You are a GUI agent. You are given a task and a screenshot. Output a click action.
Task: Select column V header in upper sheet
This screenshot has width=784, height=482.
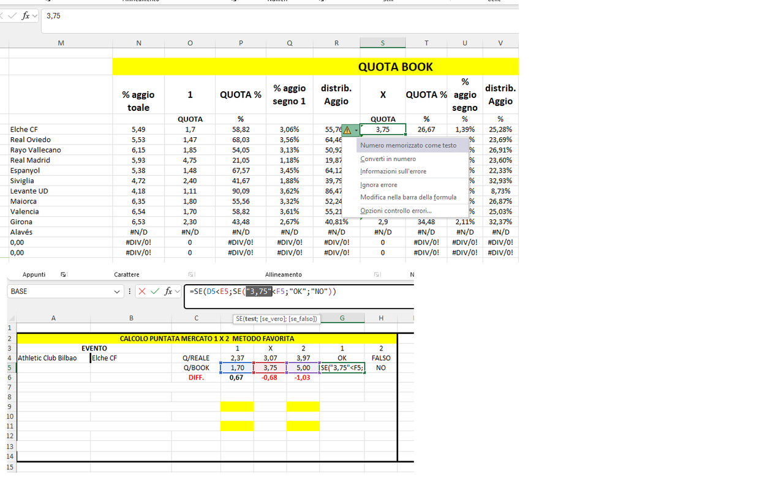(x=500, y=43)
